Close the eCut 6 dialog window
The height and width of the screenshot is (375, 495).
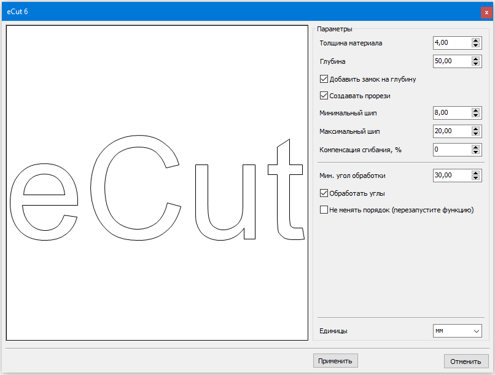486,12
